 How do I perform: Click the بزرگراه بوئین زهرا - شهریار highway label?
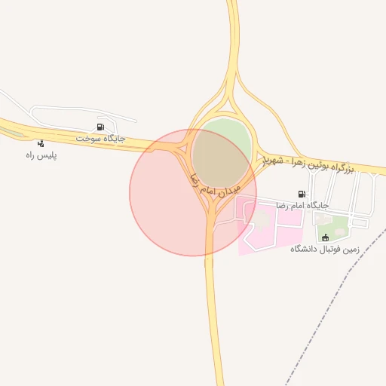tap(308, 164)
